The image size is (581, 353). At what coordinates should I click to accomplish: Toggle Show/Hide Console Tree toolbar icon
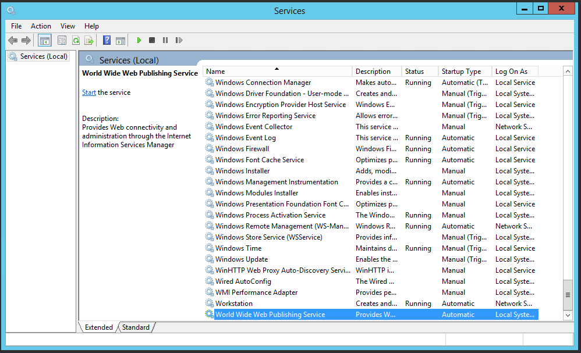point(44,40)
